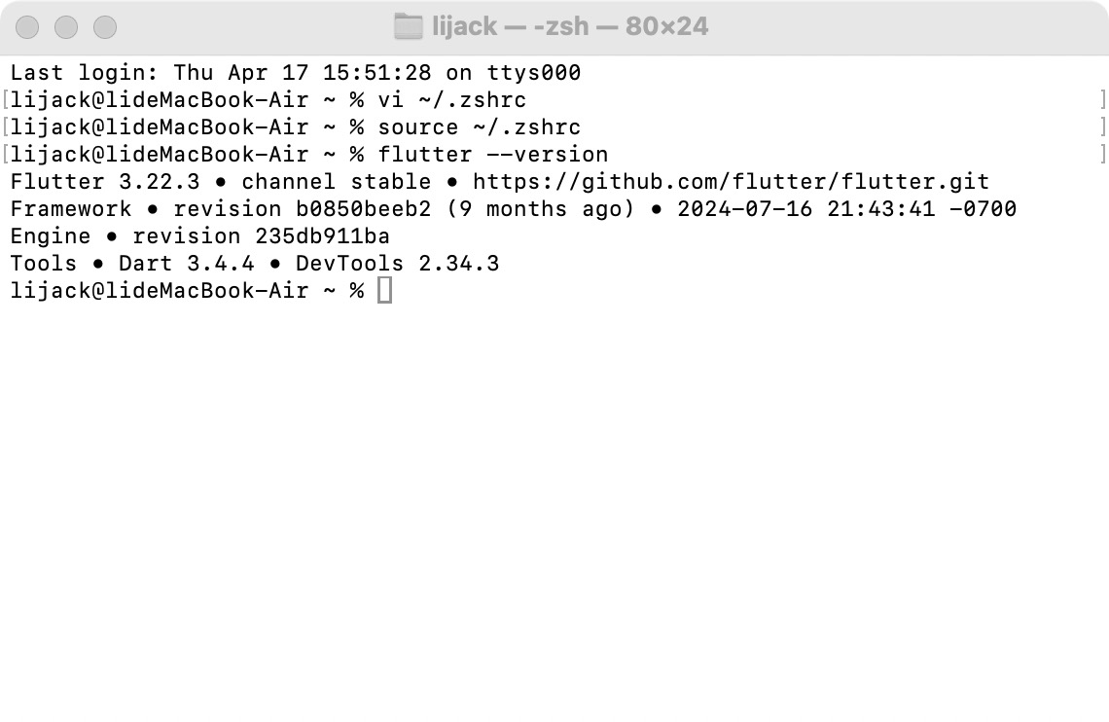
Task: Click the block cursor at the prompt
Action: pyautogui.click(x=385, y=290)
